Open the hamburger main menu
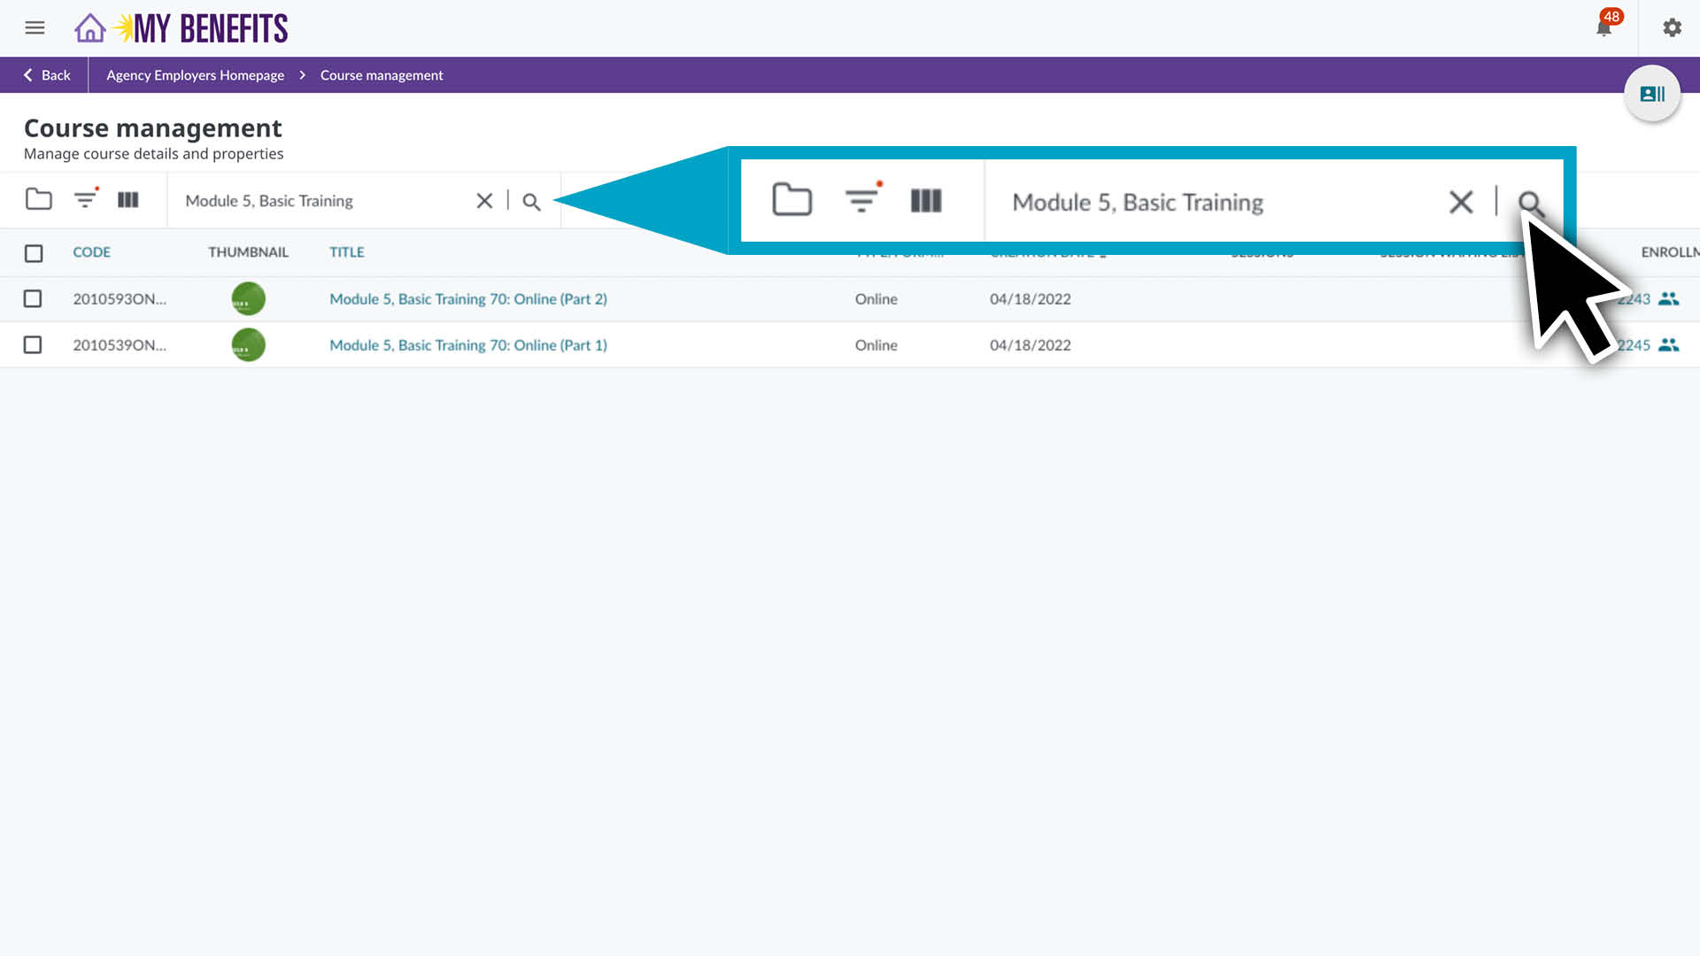The width and height of the screenshot is (1700, 956). [35, 28]
